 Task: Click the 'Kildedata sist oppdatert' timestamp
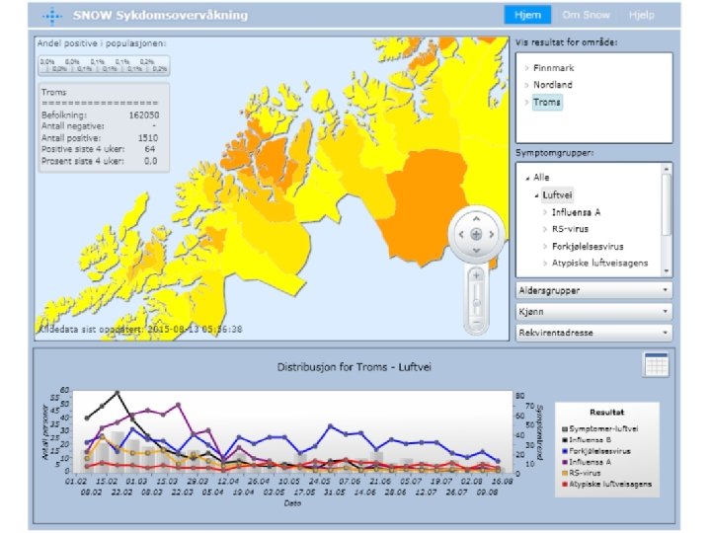140,330
